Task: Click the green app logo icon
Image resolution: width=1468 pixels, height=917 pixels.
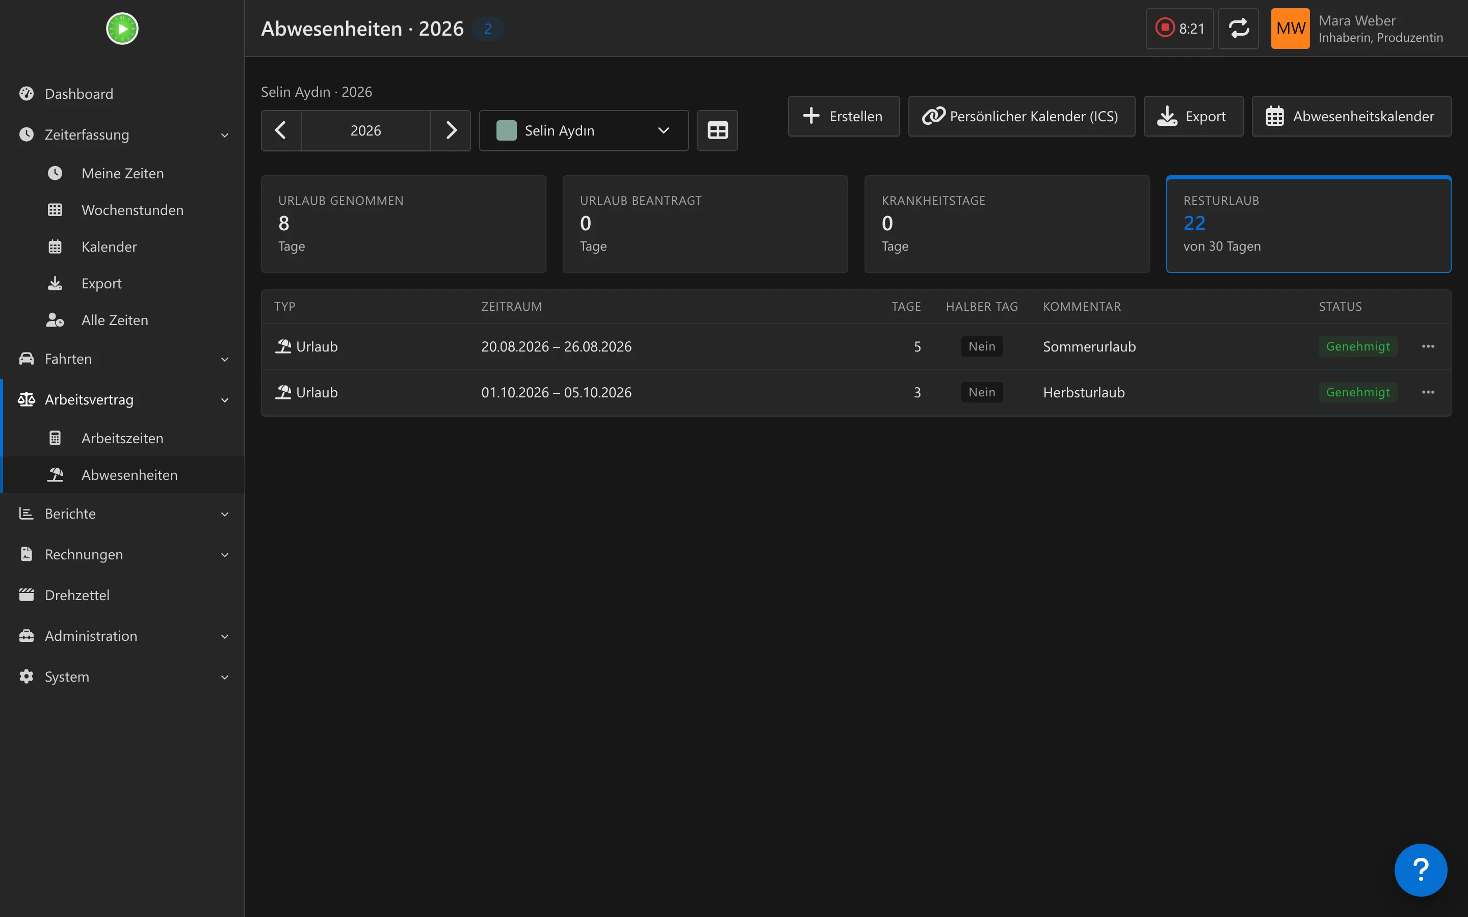Action: [x=122, y=29]
